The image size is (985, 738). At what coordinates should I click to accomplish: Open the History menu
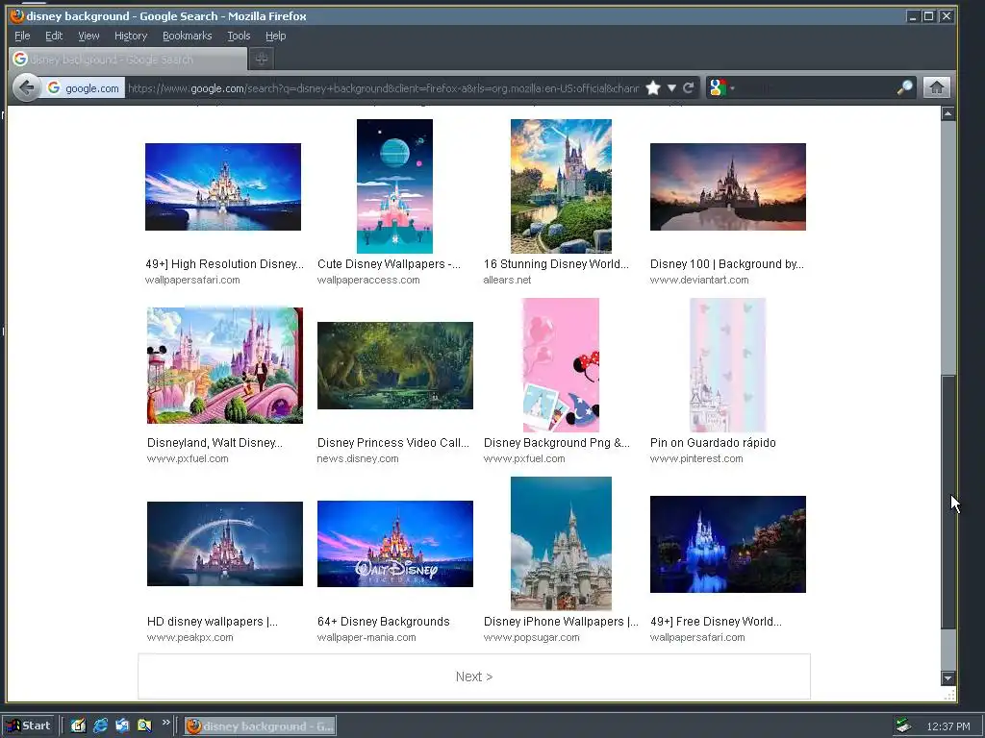click(131, 36)
